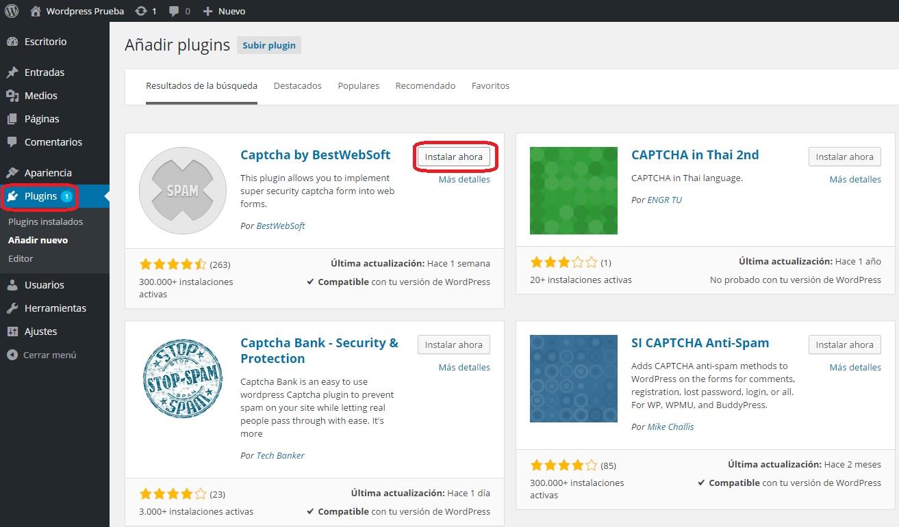This screenshot has width=899, height=527.
Task: Click the Entradas pushpin icon
Action: coord(12,72)
